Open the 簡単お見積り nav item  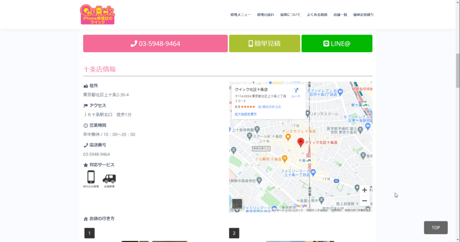point(363,15)
